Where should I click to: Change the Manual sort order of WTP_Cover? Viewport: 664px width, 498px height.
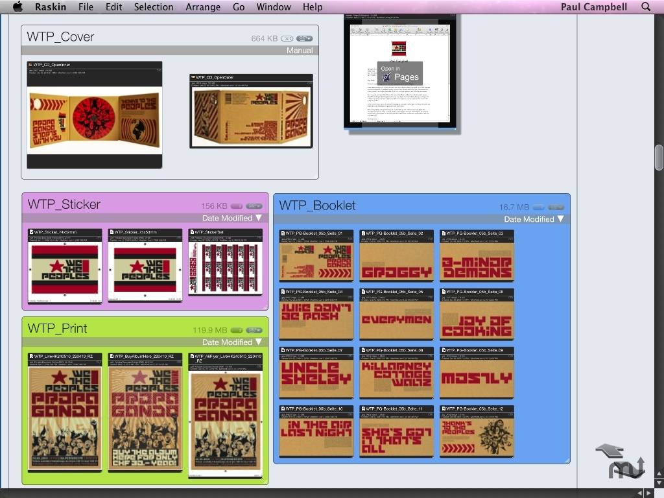300,51
